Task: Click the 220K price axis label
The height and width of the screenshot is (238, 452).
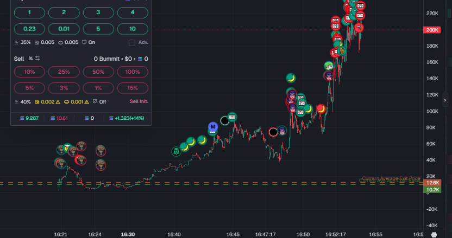Action: pos(432,13)
